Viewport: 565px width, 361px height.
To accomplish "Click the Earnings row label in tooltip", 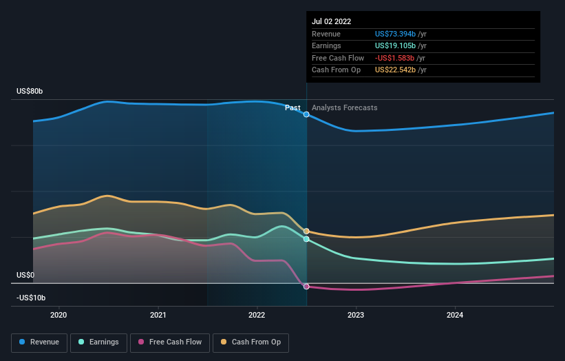I will tap(326, 45).
